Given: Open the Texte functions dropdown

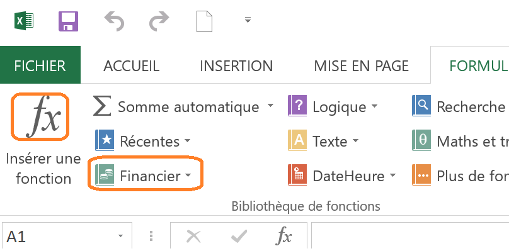Looking at the screenshot, I should coord(323,141).
